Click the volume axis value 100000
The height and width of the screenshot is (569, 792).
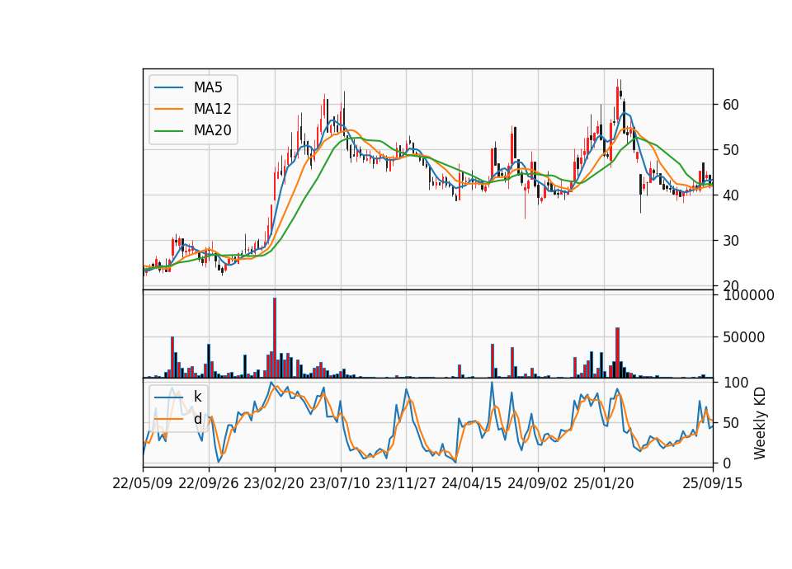coord(748,295)
